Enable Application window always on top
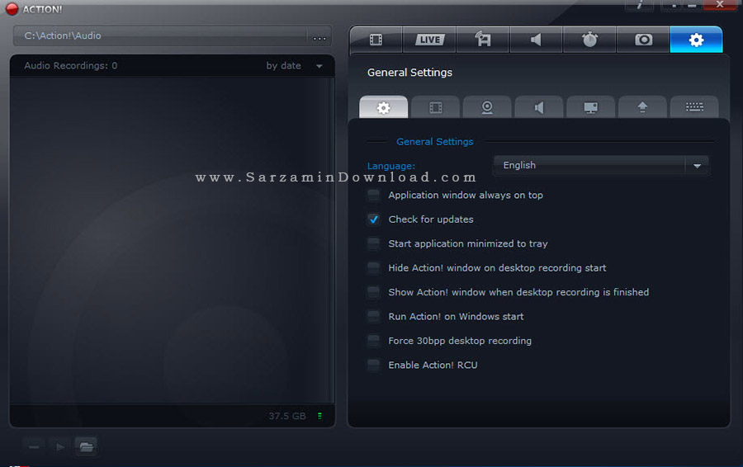This screenshot has width=743, height=467. click(373, 196)
